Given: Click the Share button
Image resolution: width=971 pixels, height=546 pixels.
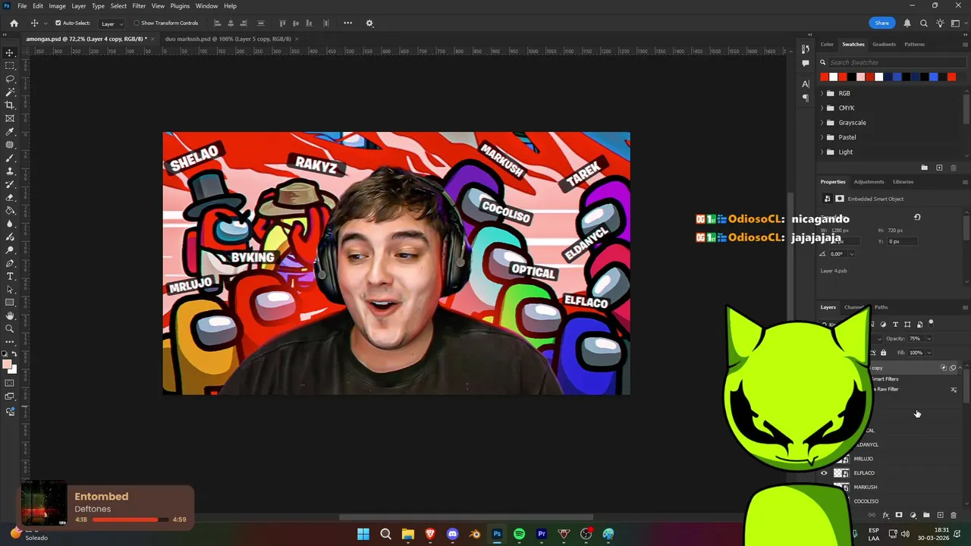Looking at the screenshot, I should click(x=881, y=23).
